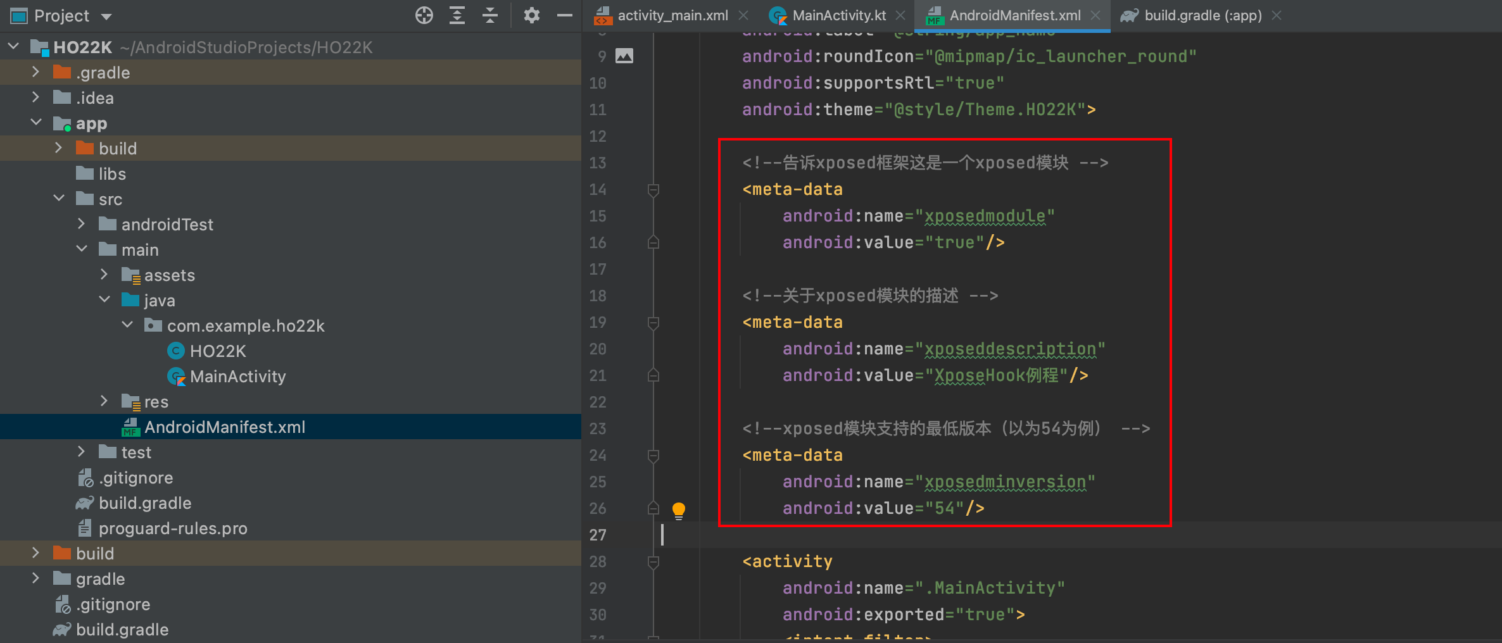
Task: Select the libs folder
Action: coord(112,174)
